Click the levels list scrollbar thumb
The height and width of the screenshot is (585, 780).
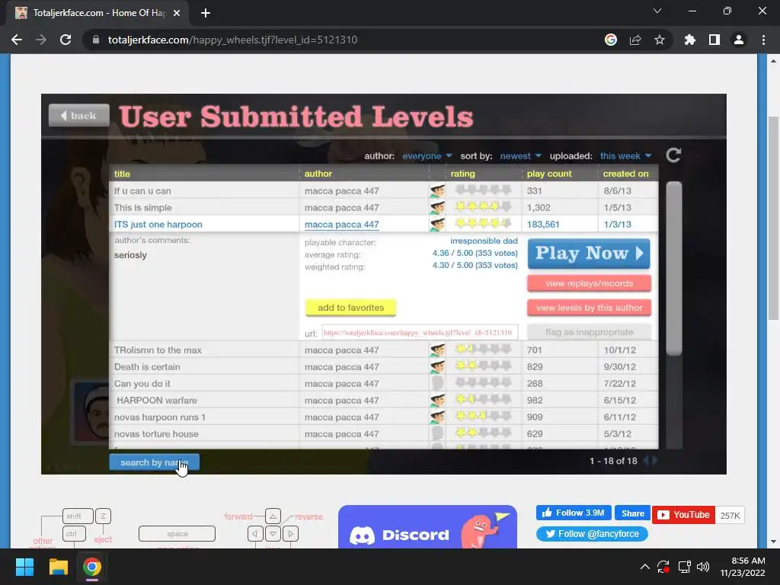point(673,269)
